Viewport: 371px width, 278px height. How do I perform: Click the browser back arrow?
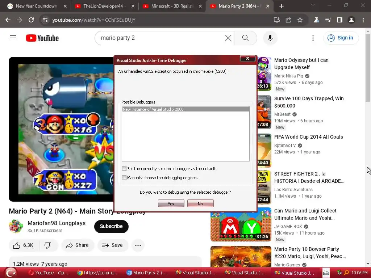pos(8,20)
